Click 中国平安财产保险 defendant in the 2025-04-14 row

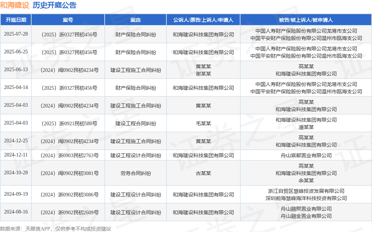click(x=306, y=91)
